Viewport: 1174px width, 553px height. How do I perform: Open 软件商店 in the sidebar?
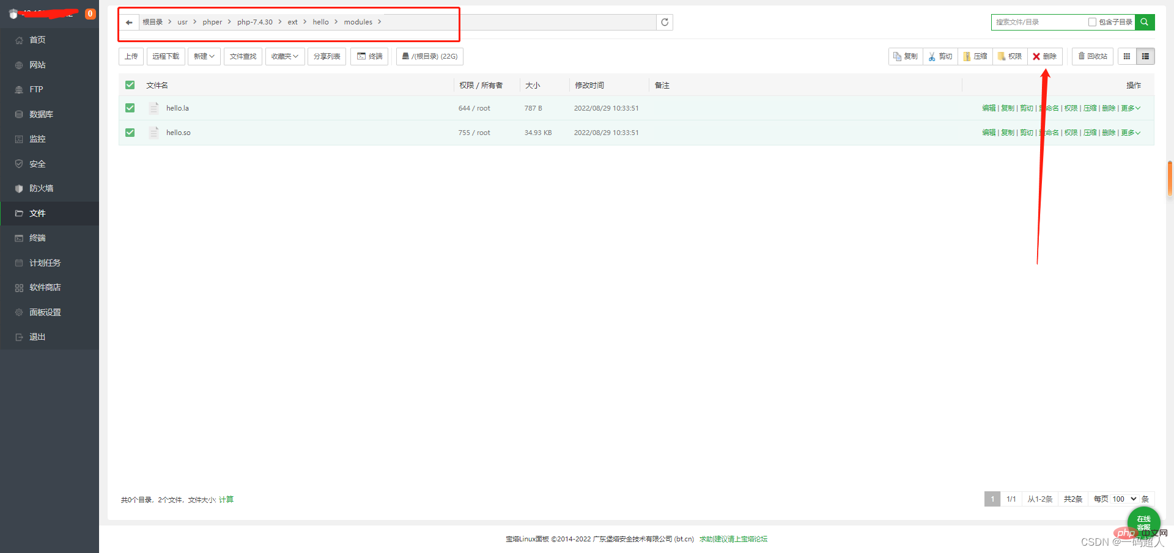tap(50, 287)
